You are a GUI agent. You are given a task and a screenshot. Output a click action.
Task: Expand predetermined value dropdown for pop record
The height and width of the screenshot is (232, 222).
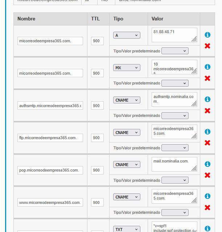(175, 180)
